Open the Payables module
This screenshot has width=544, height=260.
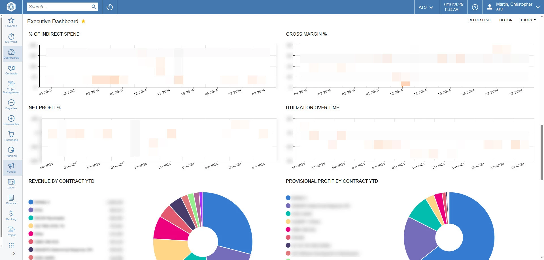click(x=11, y=104)
